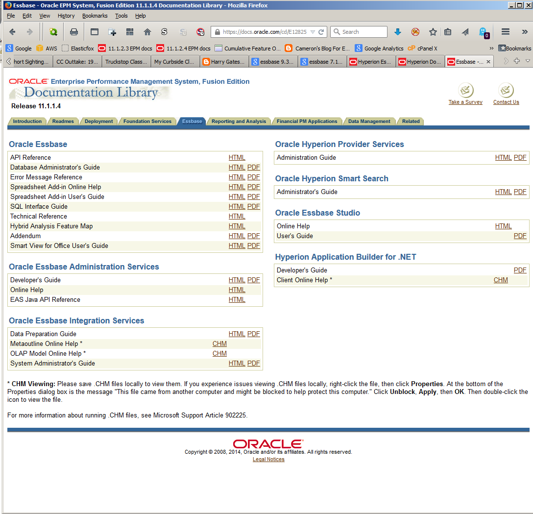Open the Tools menu
The image size is (533, 514).
tap(121, 16)
